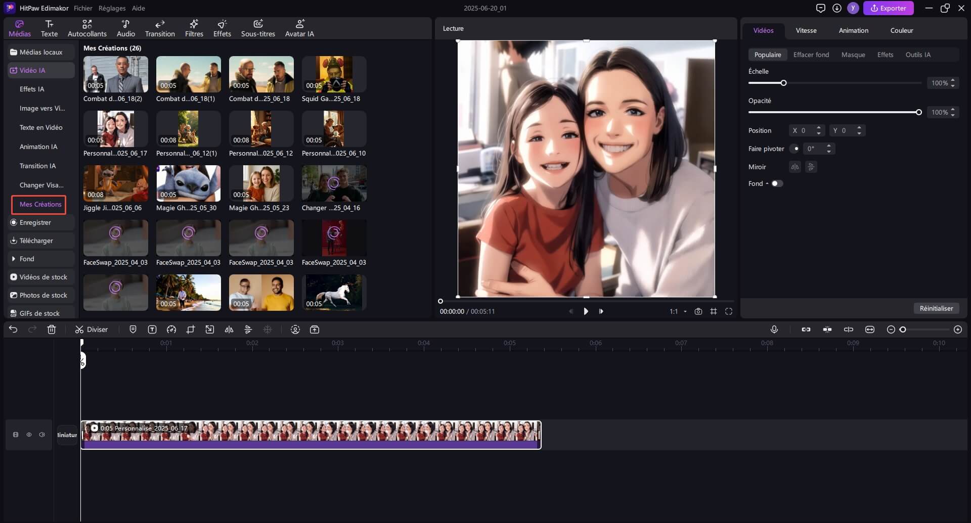Viewport: 971px width, 523px height.
Task: Toggle the clip link icon in the timeline toolbar
Action: click(806, 329)
